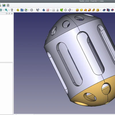Click the blue and red Hole feature icon
Viewport: 115px width, 115px height.
[x=108, y=10]
